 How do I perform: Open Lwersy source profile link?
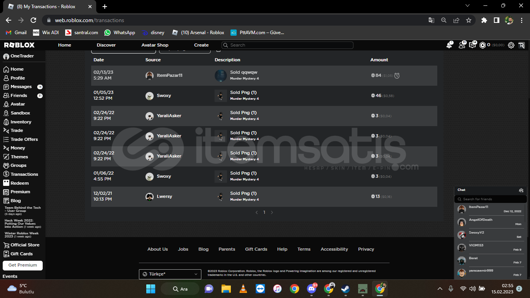[x=165, y=196]
